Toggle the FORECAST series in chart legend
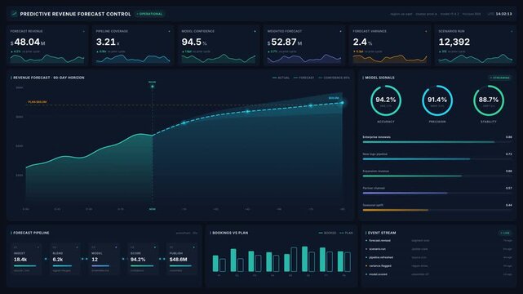Screen dimensions: 523x294 click(x=304, y=78)
